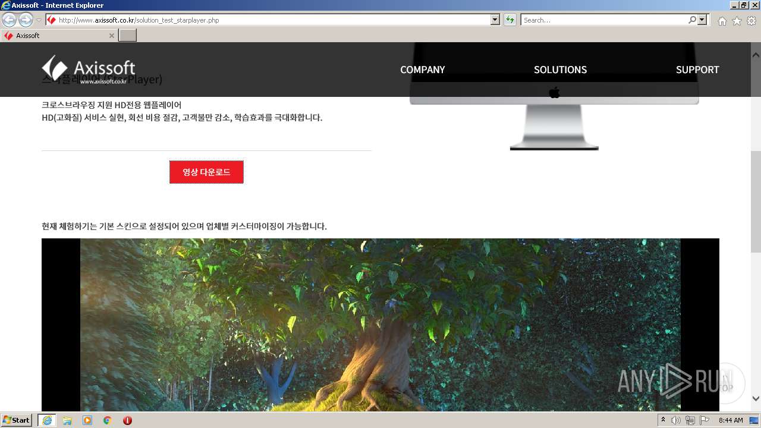Open the Tools gear icon
Screen dimensions: 761x428
(751, 21)
